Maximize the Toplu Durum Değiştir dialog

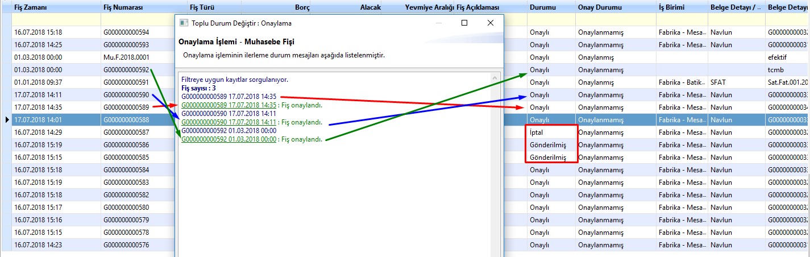coord(464,23)
